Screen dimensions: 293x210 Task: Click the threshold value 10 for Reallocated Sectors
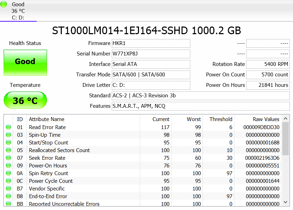pyautogui.click(x=229, y=150)
